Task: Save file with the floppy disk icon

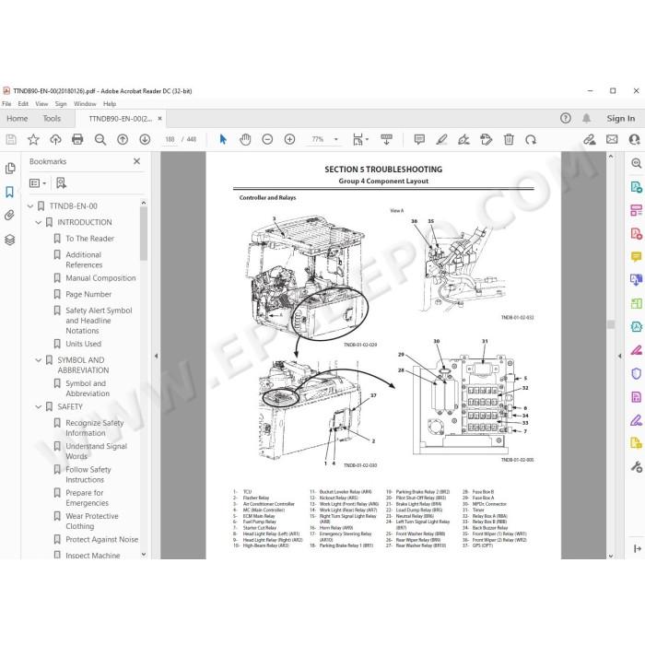Action: [x=11, y=139]
